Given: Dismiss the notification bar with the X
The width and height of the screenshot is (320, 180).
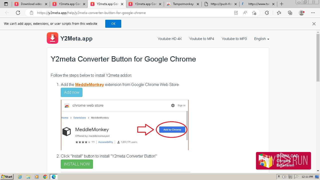Looking at the screenshot, I should (x=314, y=24).
